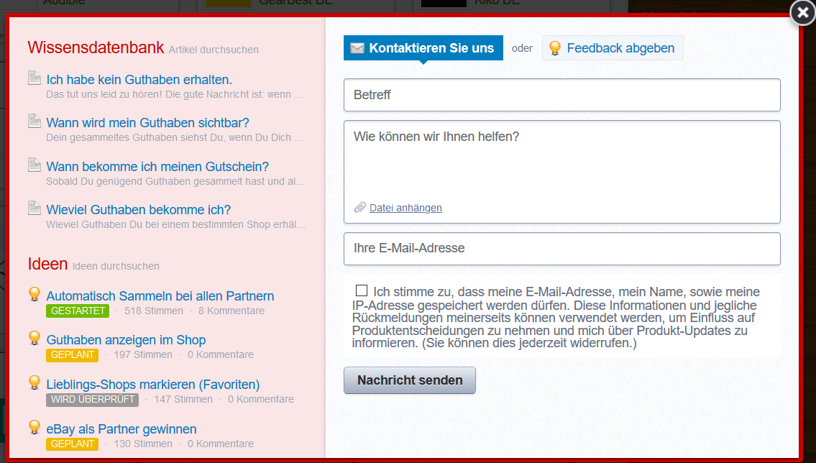Tick the data storage consent checkbox

click(x=361, y=290)
